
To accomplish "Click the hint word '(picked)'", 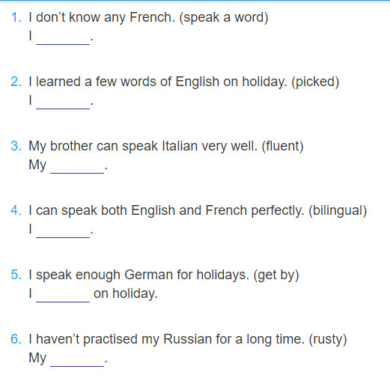I will tap(315, 82).
